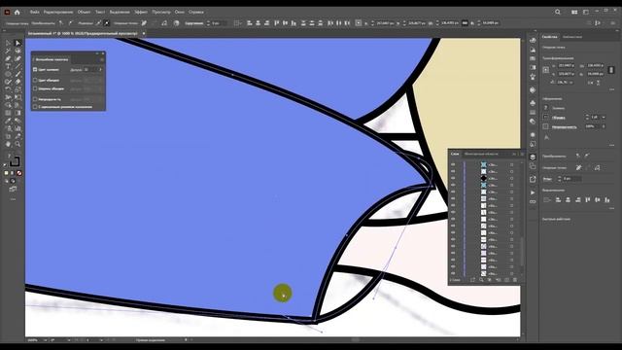This screenshot has width=622, height=350.
Task: Select the Magic Wand tool
Action: (8, 51)
